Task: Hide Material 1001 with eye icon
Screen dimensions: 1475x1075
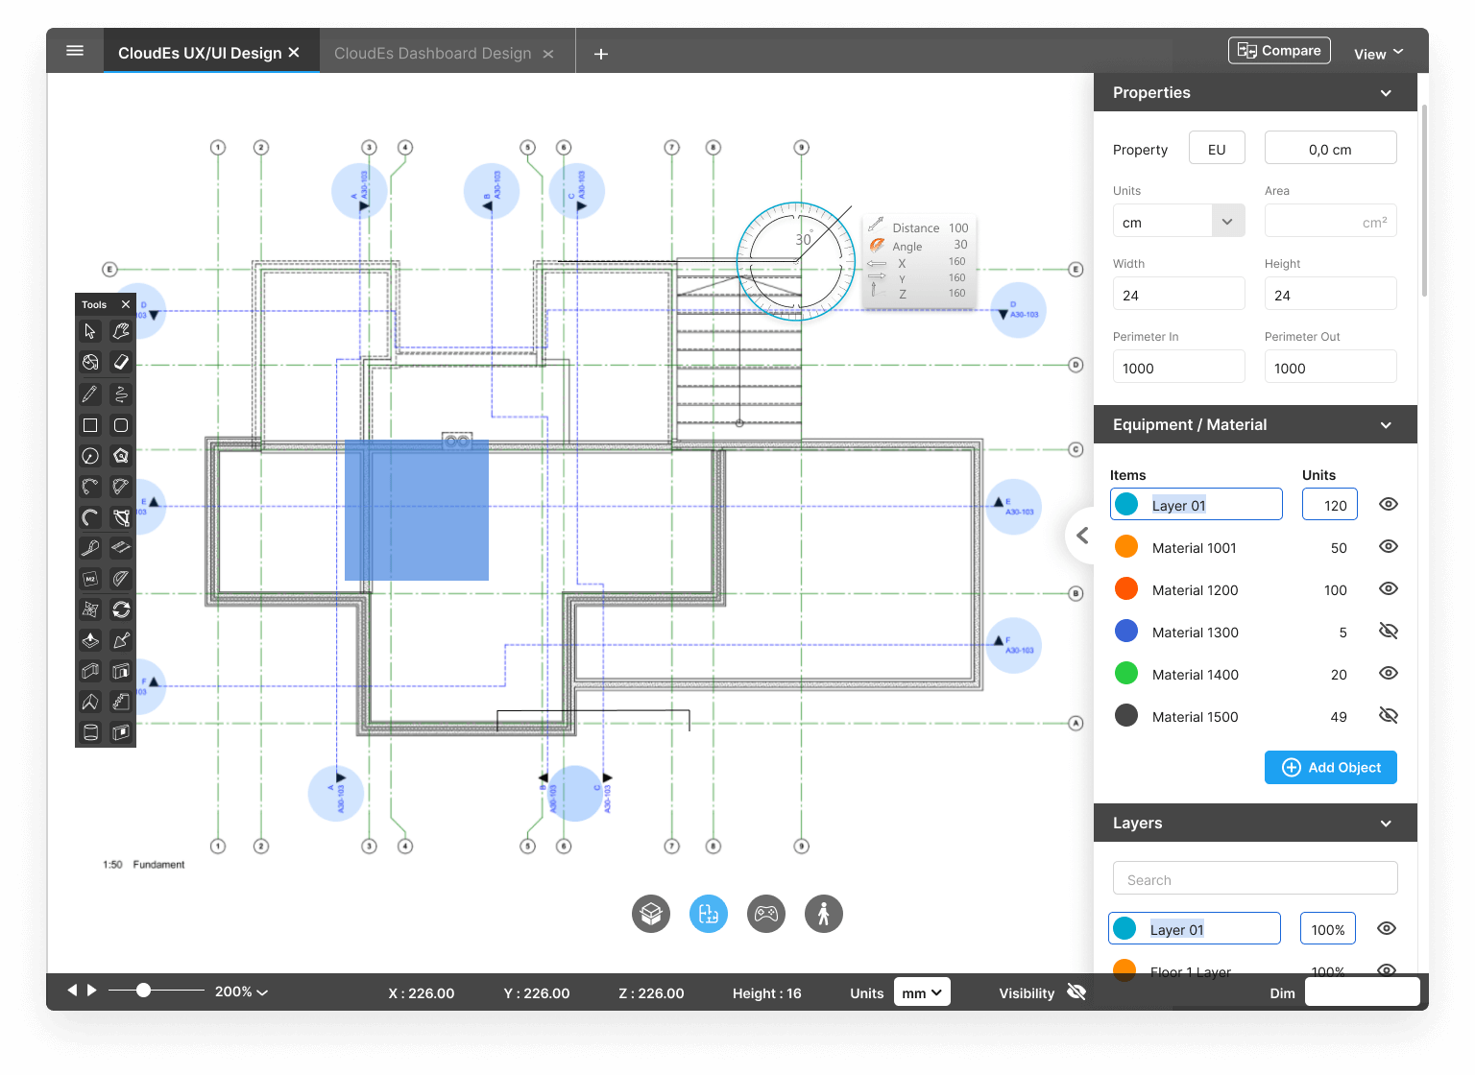Action: [x=1388, y=547]
